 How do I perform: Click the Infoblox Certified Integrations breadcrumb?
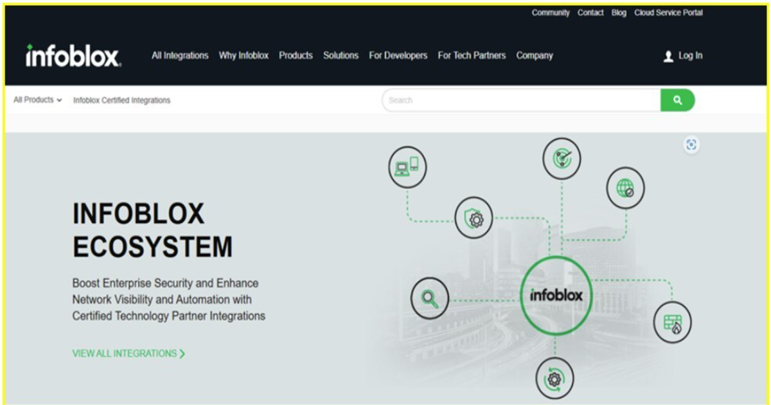pos(121,100)
